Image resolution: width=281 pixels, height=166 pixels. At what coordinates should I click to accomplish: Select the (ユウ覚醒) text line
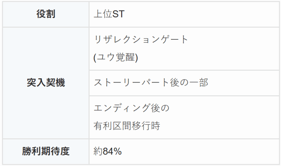pyautogui.click(x=116, y=58)
